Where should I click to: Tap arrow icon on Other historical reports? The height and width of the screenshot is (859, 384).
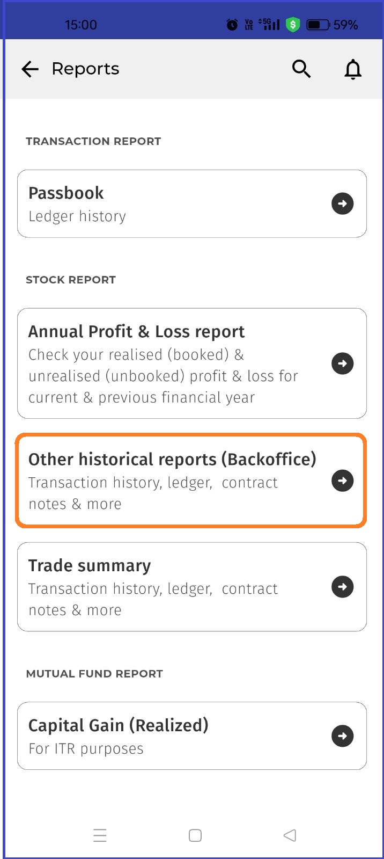343,481
